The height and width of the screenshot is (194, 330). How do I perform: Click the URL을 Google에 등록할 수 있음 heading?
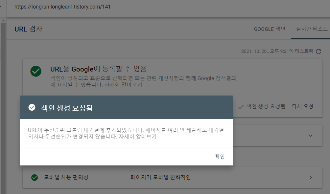[x=98, y=69]
